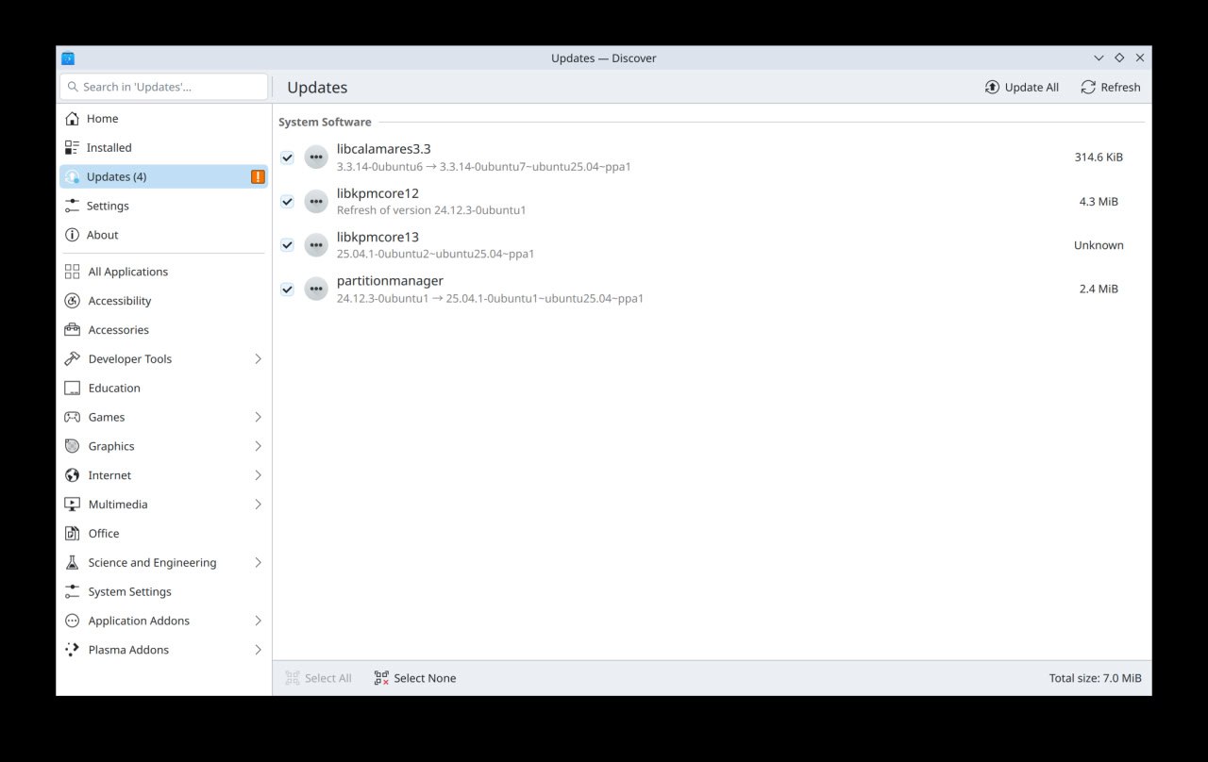Click 'Refresh of version 24.12.3-0ubuntu1' text
Image resolution: width=1208 pixels, height=762 pixels.
point(431,210)
